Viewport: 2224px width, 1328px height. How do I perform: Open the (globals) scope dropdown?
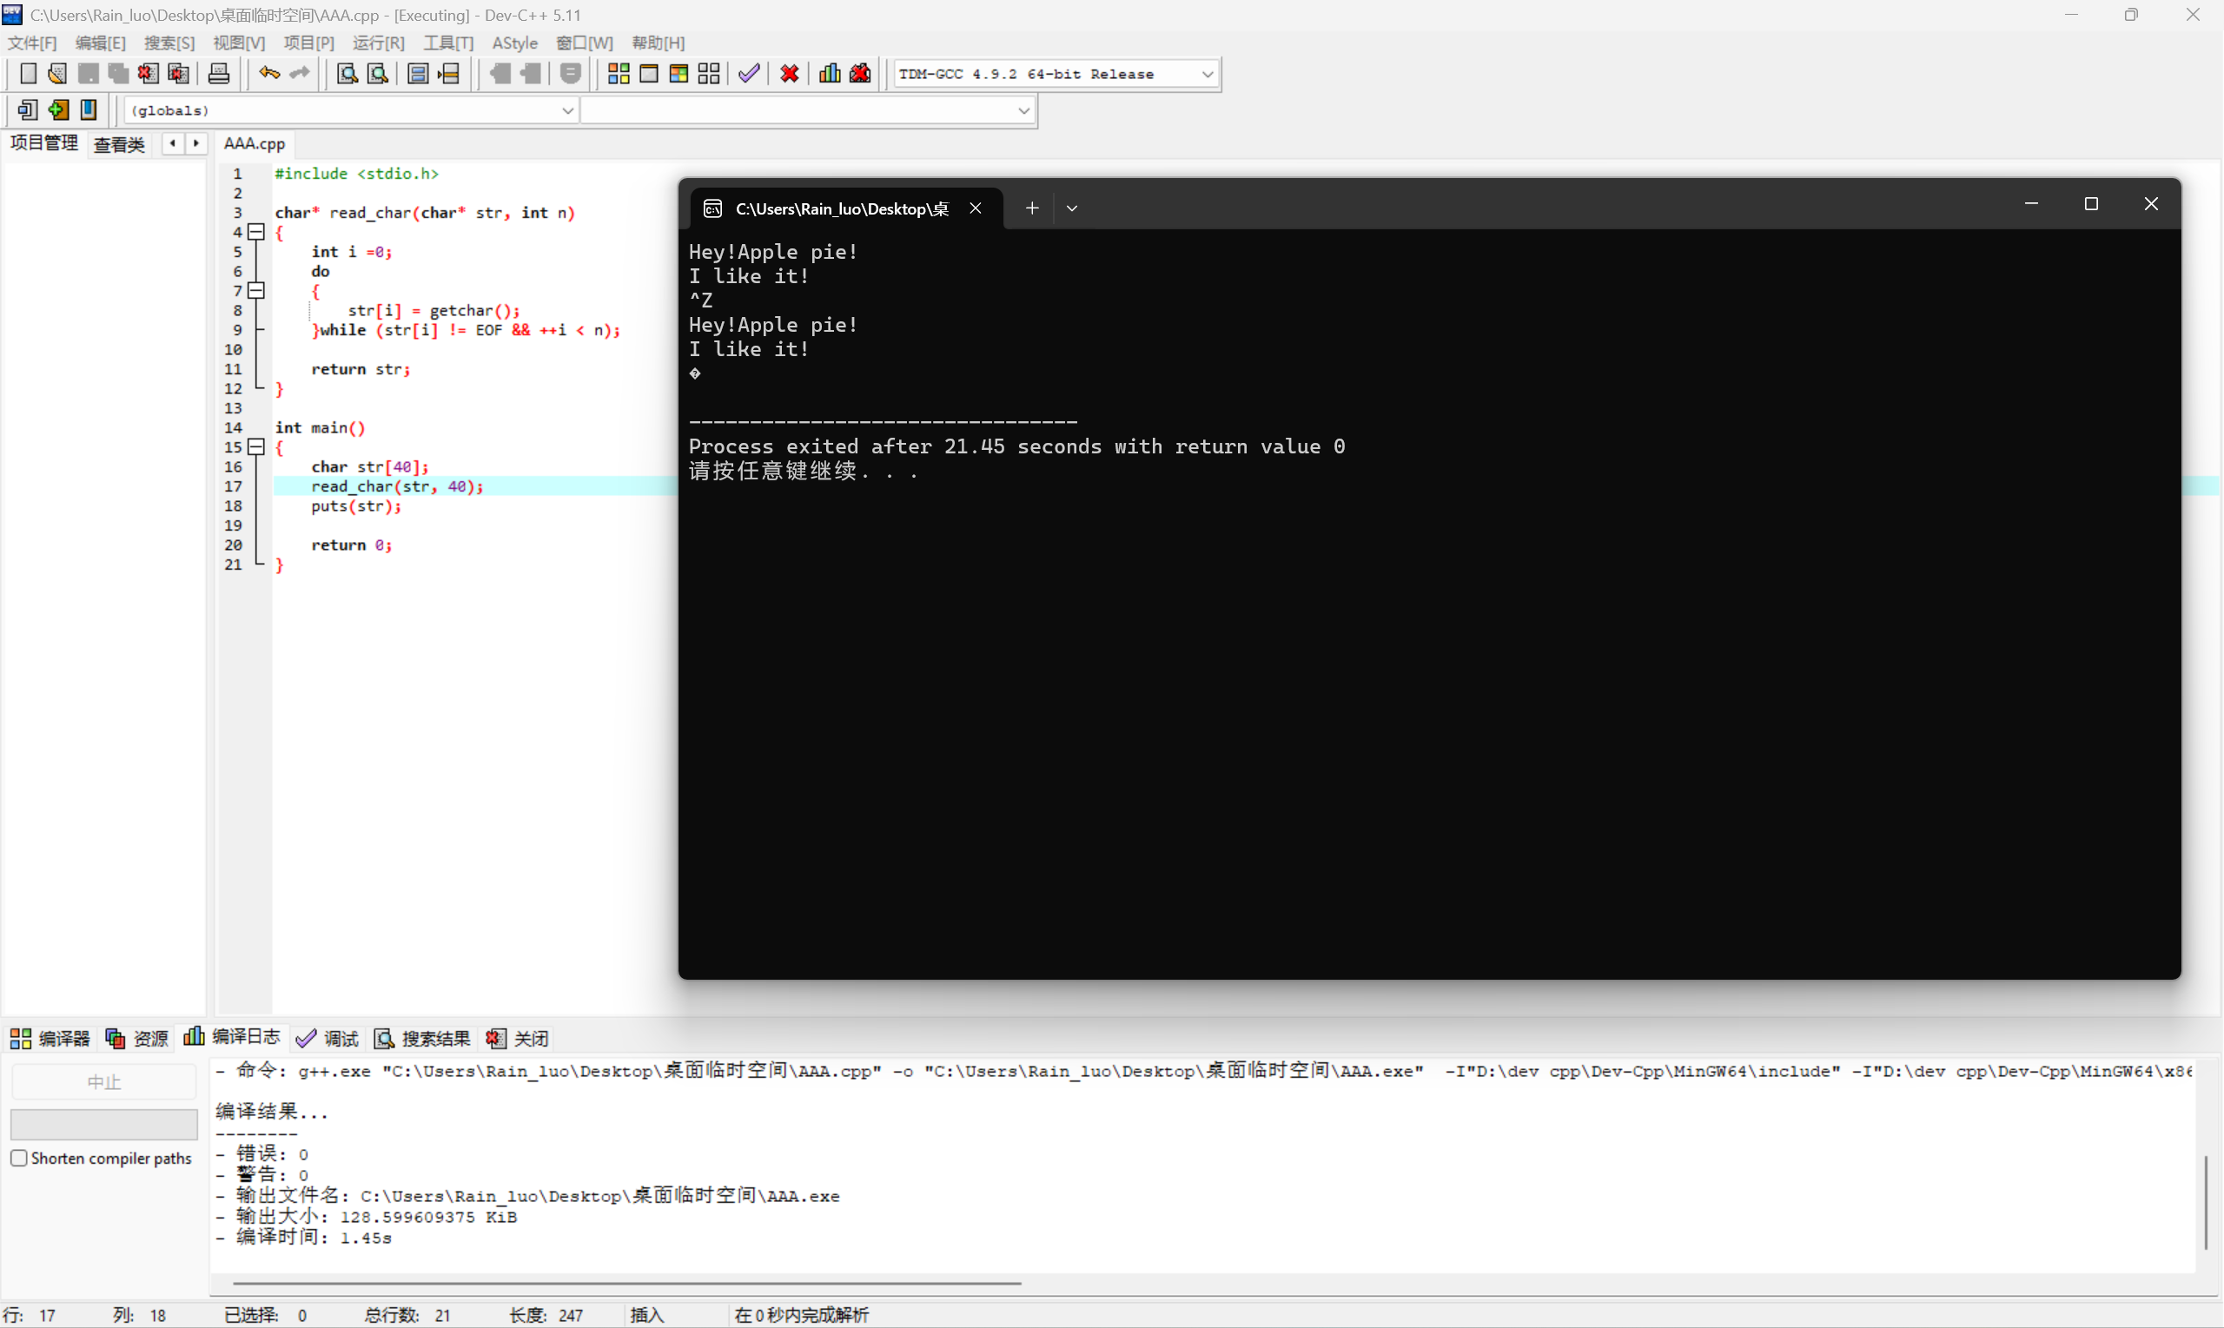pos(566,110)
